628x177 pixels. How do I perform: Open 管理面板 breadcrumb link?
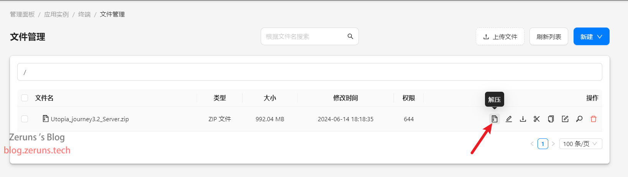click(22, 14)
